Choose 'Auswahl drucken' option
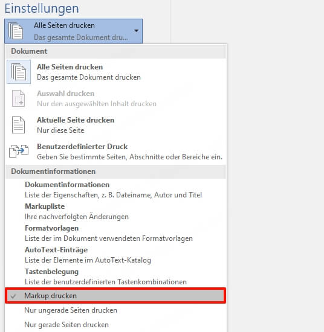This screenshot has height=332, width=324. [116, 98]
